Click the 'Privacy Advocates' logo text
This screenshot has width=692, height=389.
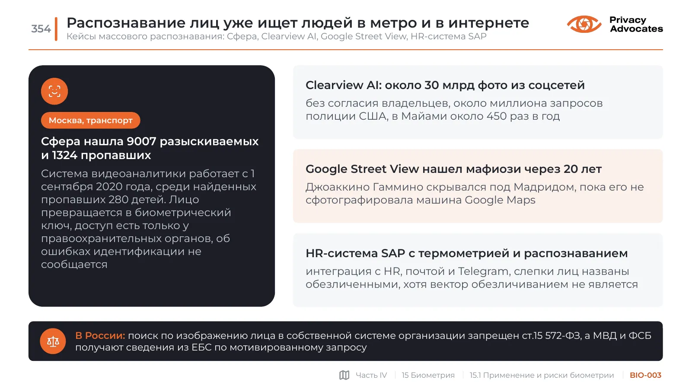pos(636,24)
